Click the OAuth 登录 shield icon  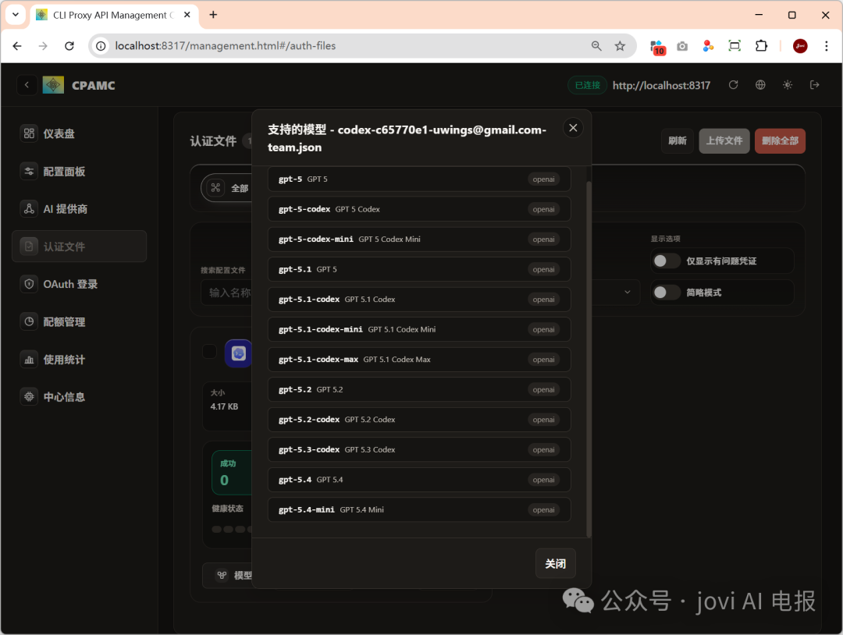[x=29, y=284]
